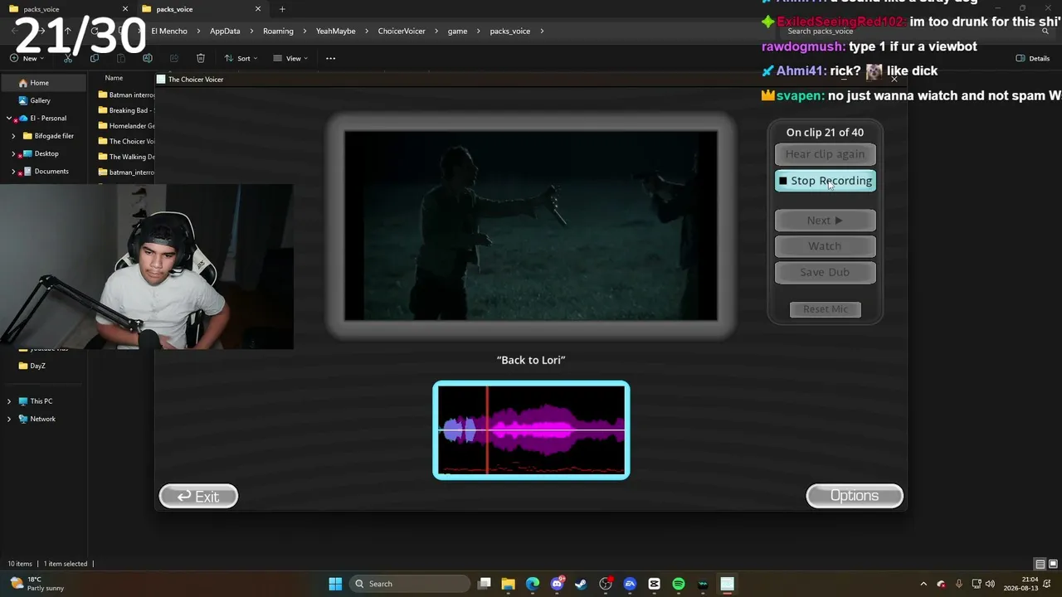Go to Home in Explorer sidebar
The width and height of the screenshot is (1062, 597).
click(44, 83)
